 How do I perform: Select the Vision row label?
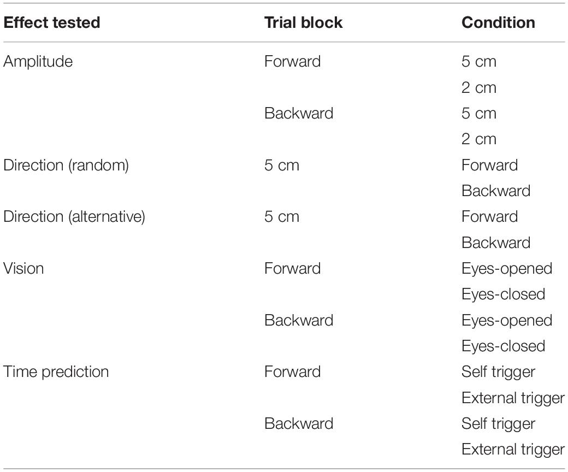click(23, 268)
